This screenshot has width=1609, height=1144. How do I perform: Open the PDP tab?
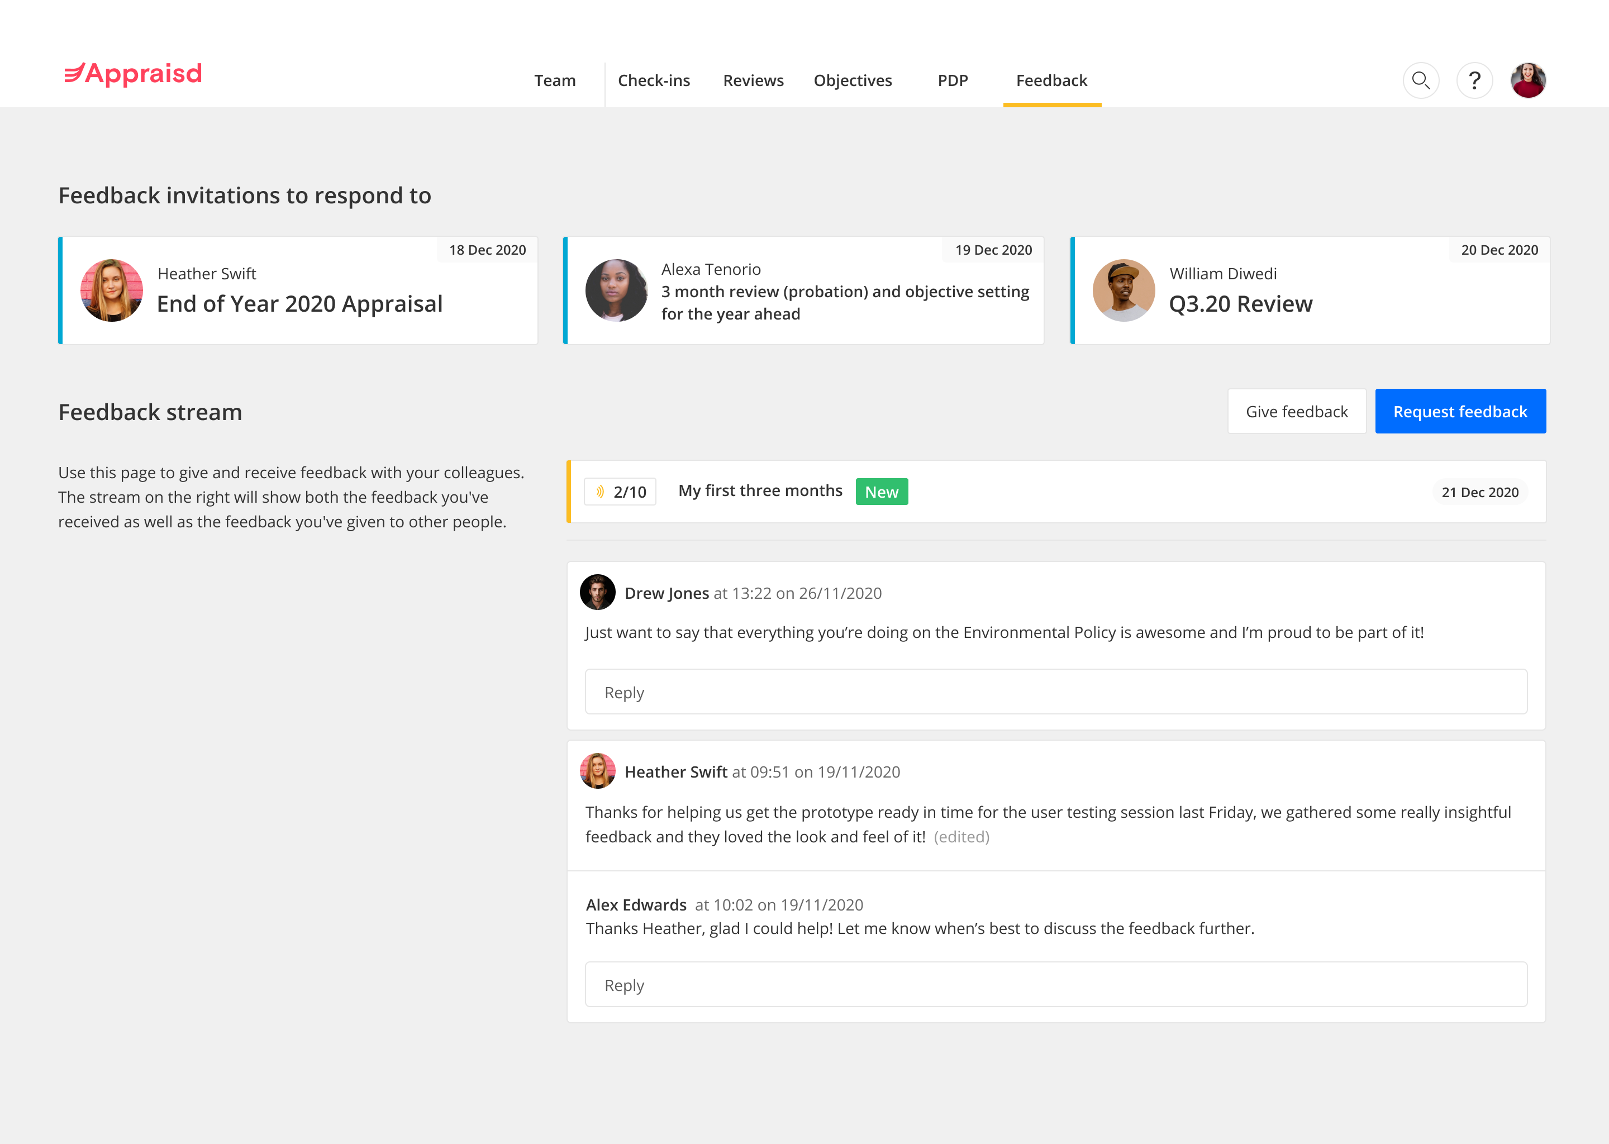point(953,81)
